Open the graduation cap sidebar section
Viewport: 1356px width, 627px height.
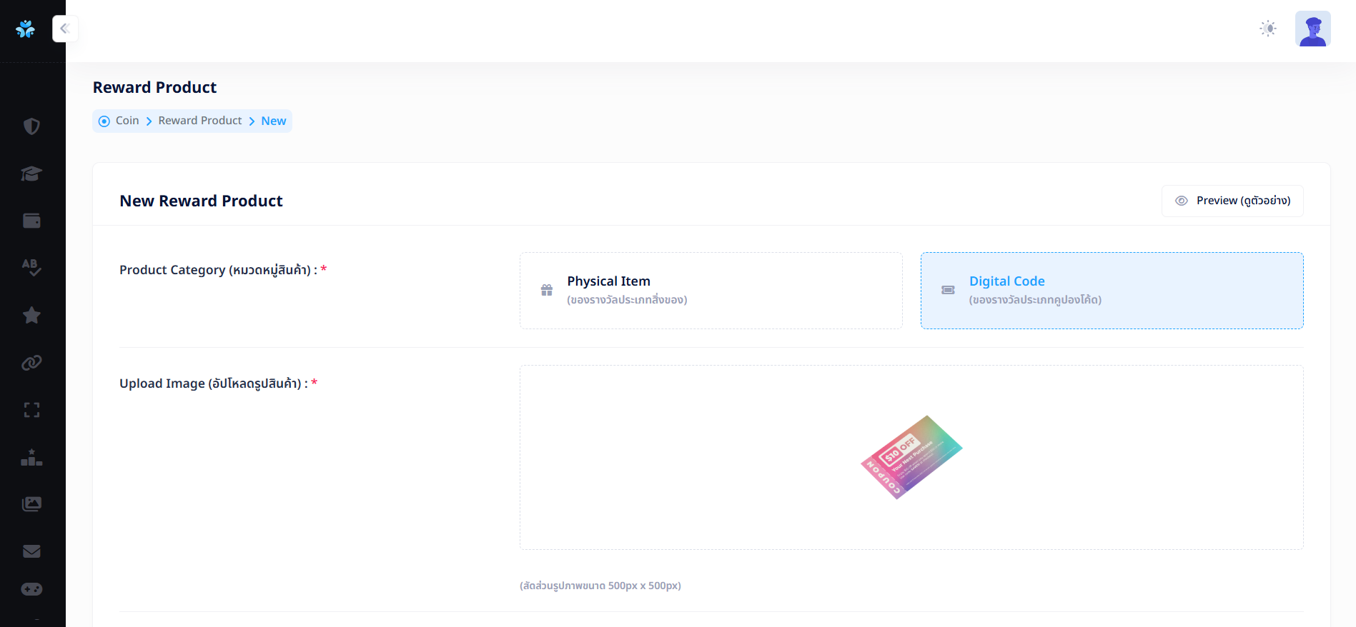coord(31,174)
